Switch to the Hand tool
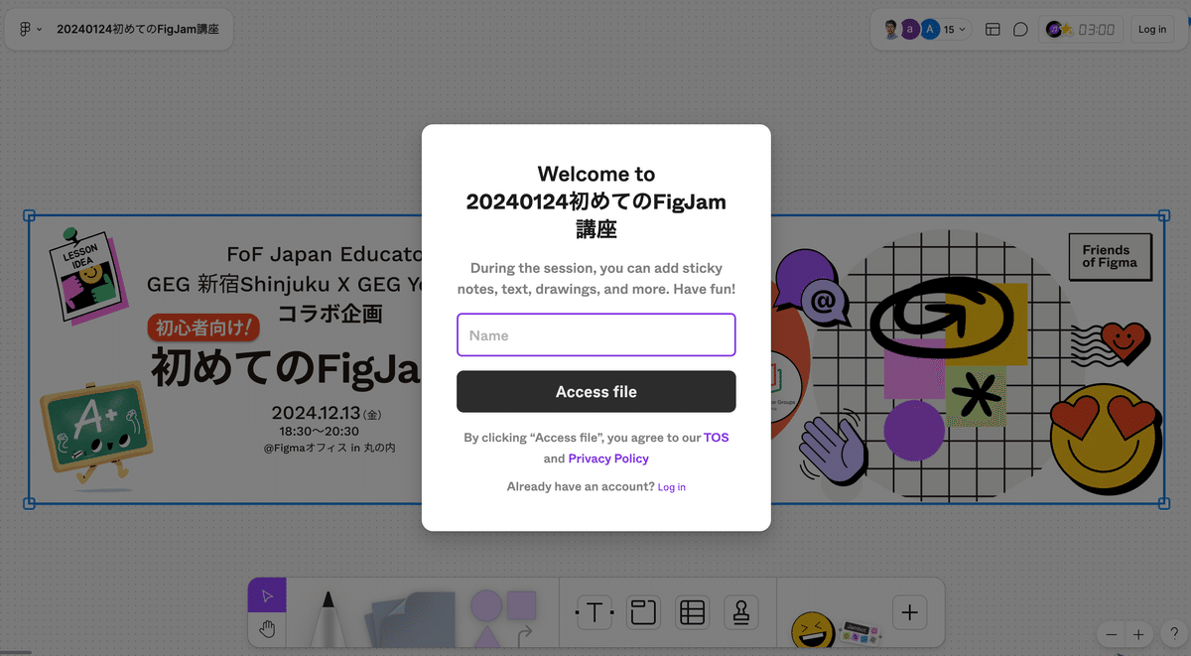This screenshot has height=656, width=1191. point(267,626)
